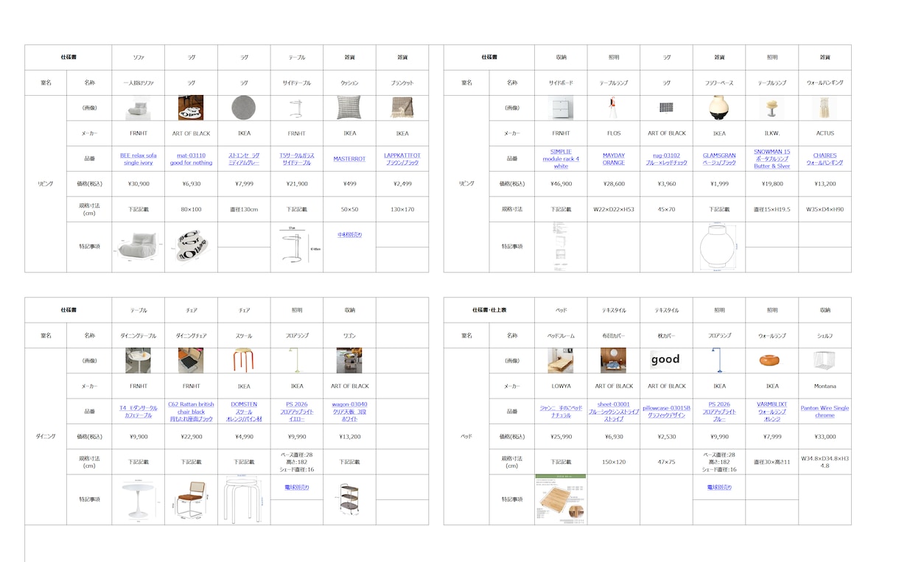Select the price cell ¥28,600

(614, 184)
